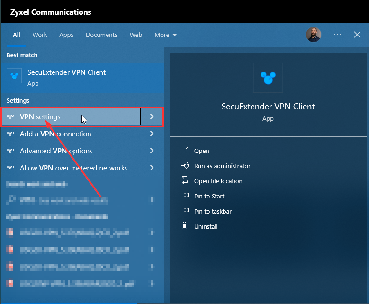
Task: Click the Open file location icon
Action: point(185,181)
